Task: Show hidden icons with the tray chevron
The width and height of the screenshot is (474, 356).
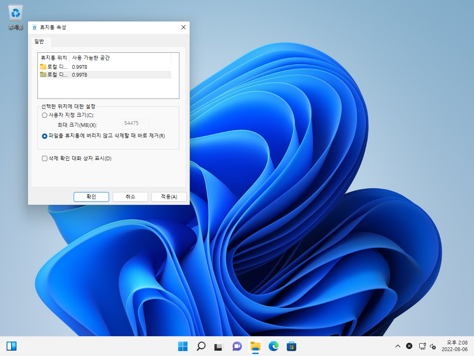Action: pyautogui.click(x=398, y=346)
